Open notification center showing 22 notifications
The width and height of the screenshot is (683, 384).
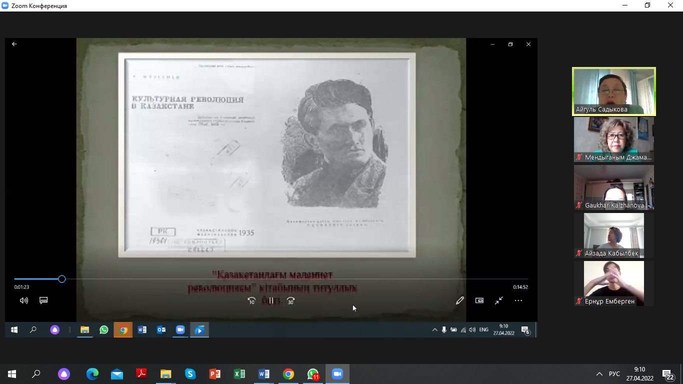(x=668, y=374)
